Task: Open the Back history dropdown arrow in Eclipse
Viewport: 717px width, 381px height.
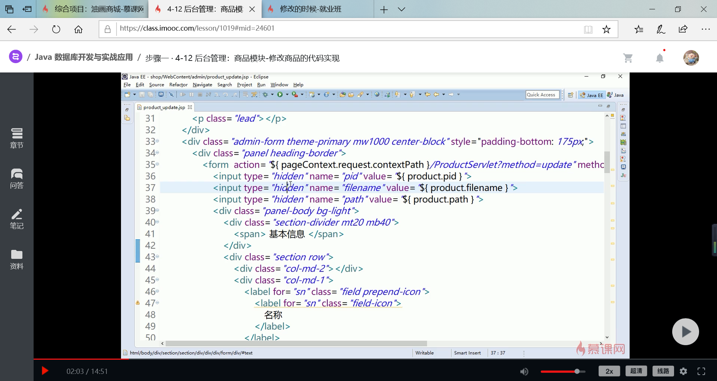Action: point(443,95)
